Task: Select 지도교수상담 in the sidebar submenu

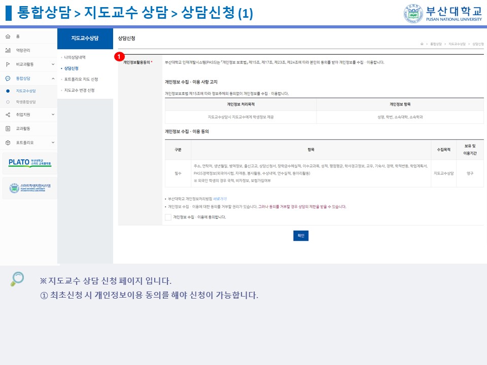Action: tap(26, 91)
